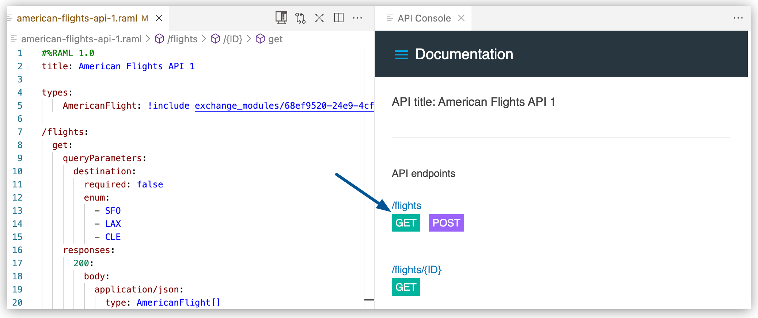The height and width of the screenshot is (318, 758).
Task: Click the 'CLE' enum value
Action: (x=113, y=237)
